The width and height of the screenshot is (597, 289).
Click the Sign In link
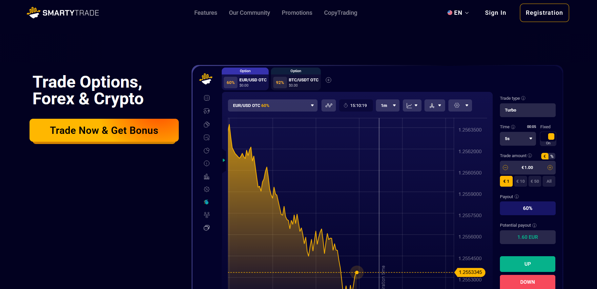[495, 13]
